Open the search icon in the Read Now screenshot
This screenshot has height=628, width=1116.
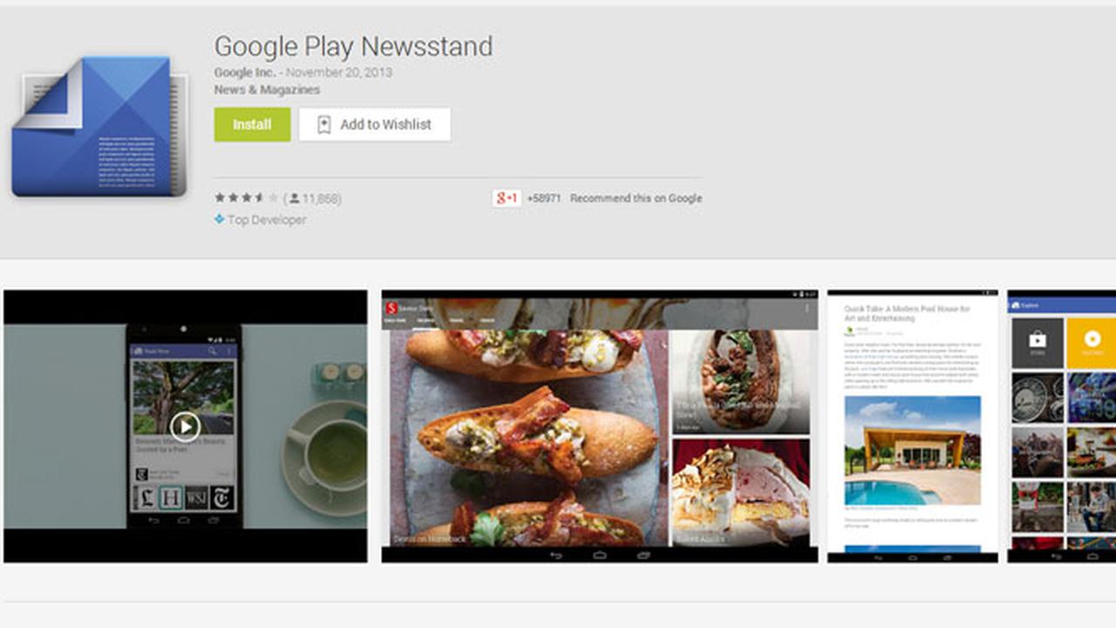point(212,352)
